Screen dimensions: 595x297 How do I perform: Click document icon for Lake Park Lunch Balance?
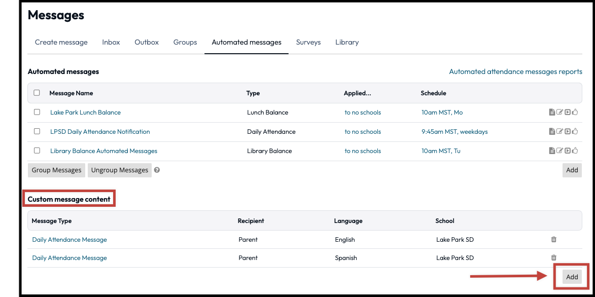coord(552,113)
